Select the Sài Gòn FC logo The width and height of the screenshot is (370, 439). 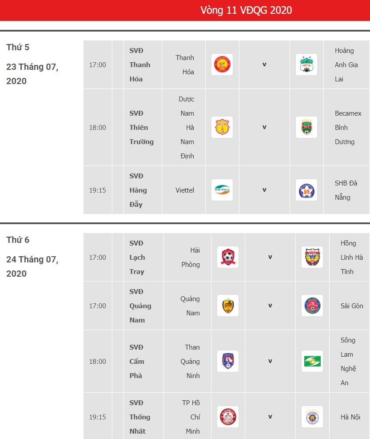312,306
